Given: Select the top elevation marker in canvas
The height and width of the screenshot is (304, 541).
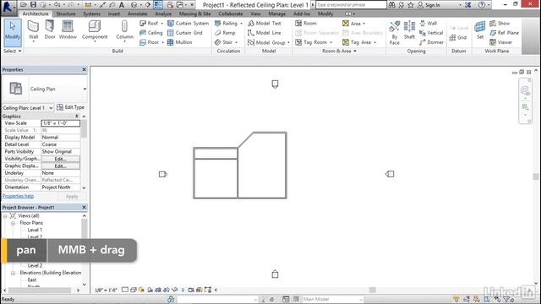Looking at the screenshot, I should 275,84.
